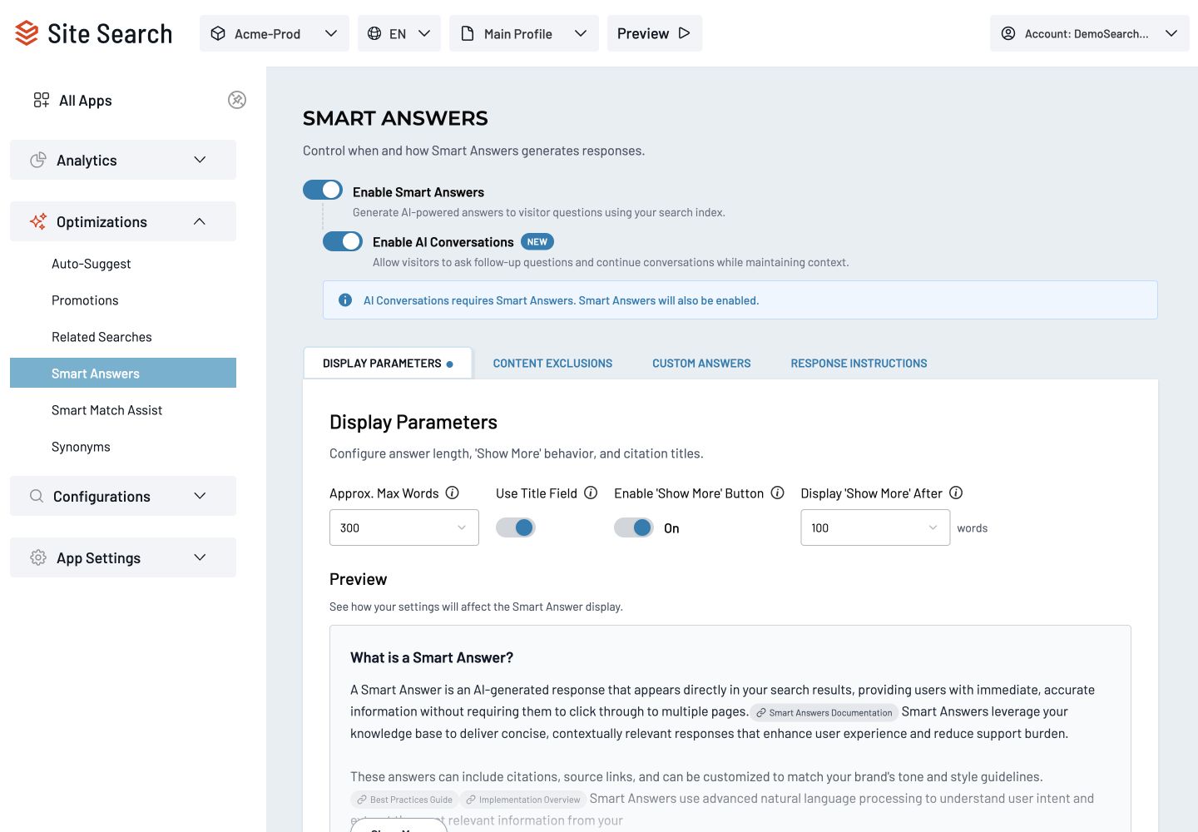Turn off the 'Show More' Button switch

point(634,527)
